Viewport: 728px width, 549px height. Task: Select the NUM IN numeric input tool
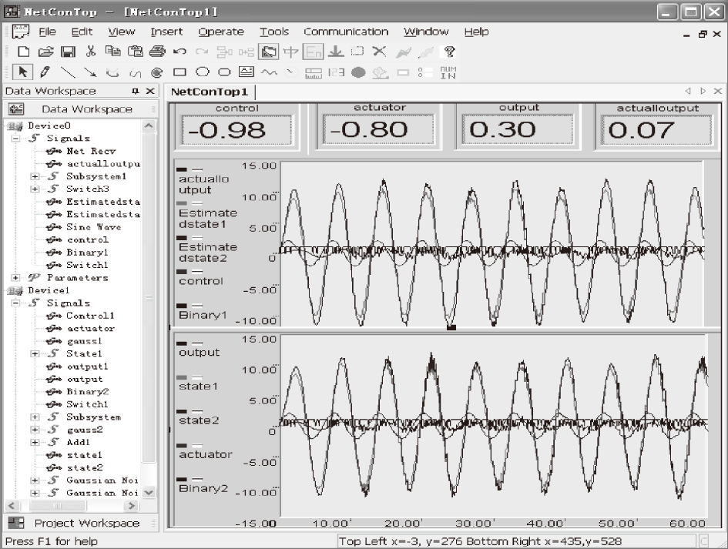[448, 72]
